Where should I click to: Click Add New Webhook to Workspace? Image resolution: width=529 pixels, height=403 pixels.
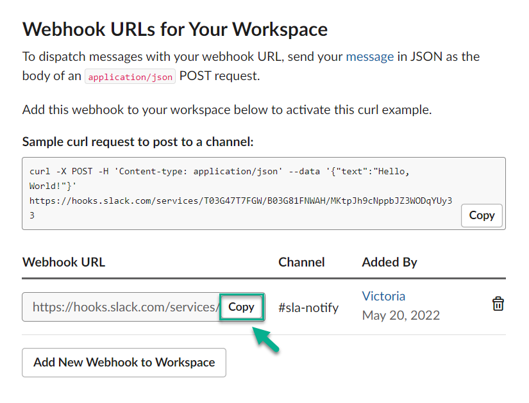coord(124,363)
